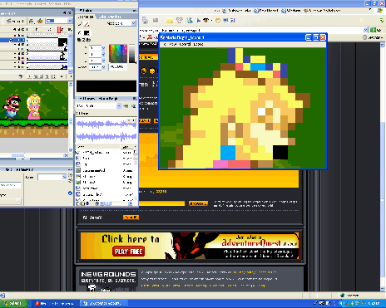Open the Control menu in Flash menu bar
This screenshot has height=308, width=386.
click(x=41, y=3)
